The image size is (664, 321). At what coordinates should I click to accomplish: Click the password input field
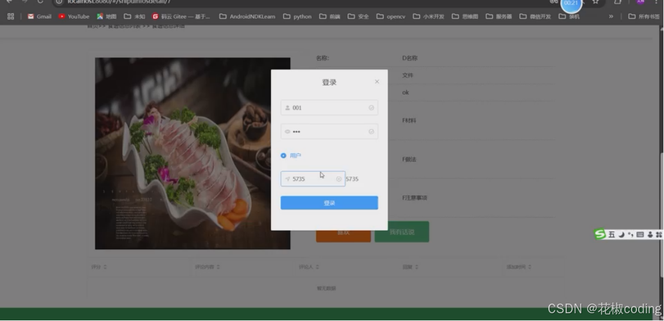tap(329, 132)
